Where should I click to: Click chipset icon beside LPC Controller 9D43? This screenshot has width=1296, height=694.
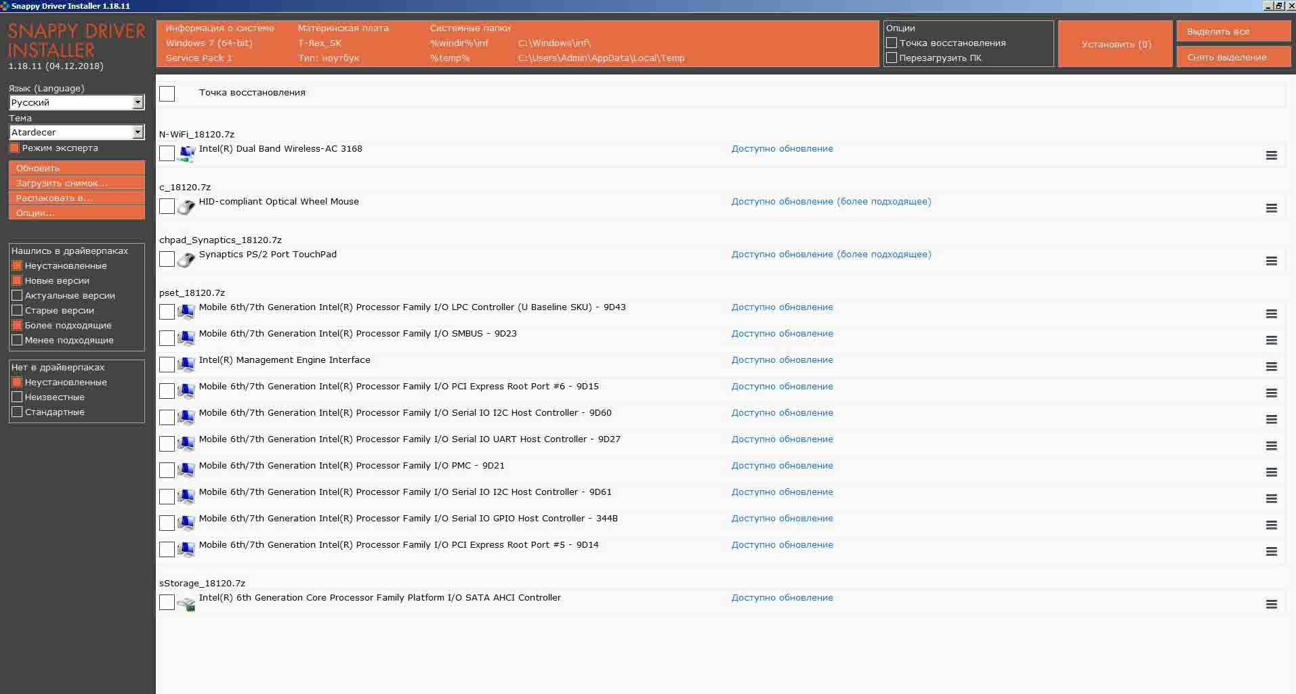click(186, 313)
